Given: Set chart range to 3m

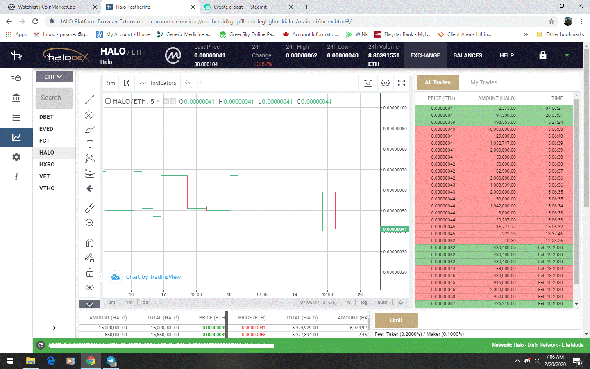Looking at the screenshot, I should tap(112, 302).
